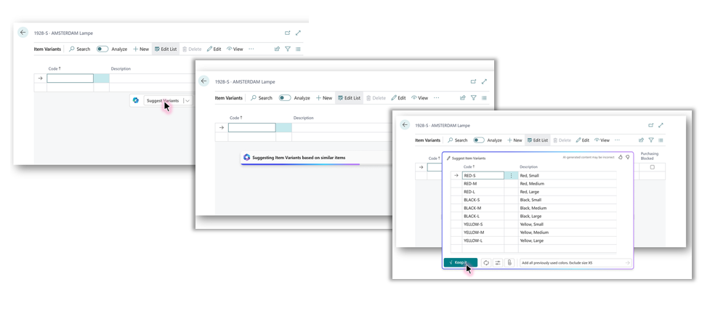
Task: Open left window in new window
Action: (x=287, y=33)
